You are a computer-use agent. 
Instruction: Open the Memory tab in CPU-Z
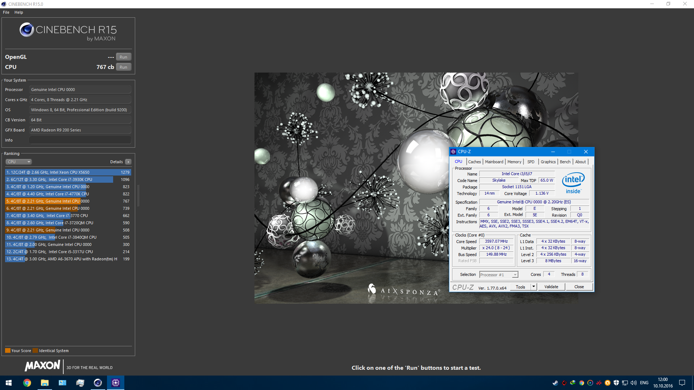[x=514, y=162]
